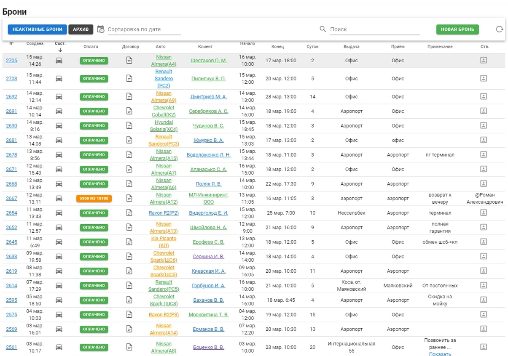Click responsible person icon in row 2703
Screen dimensions: 508x356
pos(484,78)
